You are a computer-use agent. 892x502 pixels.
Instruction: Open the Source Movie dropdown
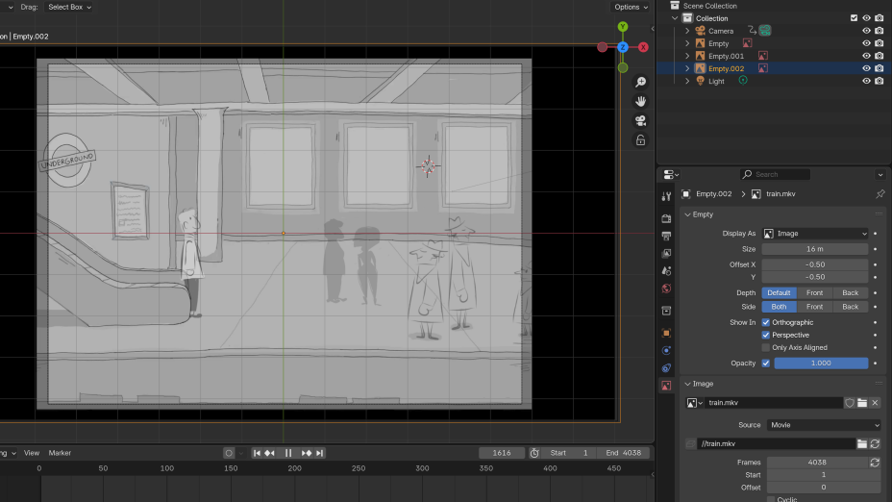point(824,425)
